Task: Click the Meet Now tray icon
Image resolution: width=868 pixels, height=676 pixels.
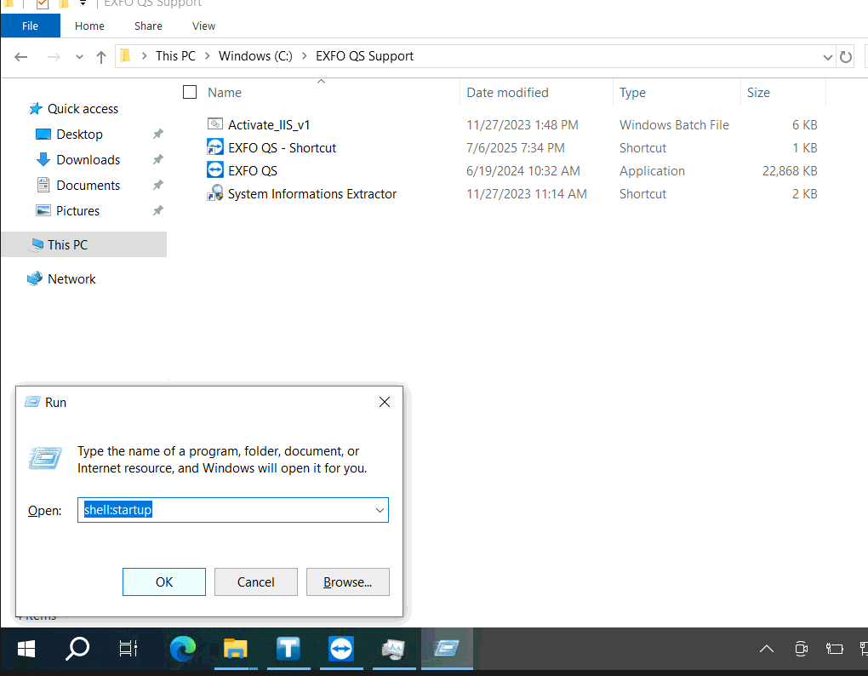Action: tap(801, 649)
